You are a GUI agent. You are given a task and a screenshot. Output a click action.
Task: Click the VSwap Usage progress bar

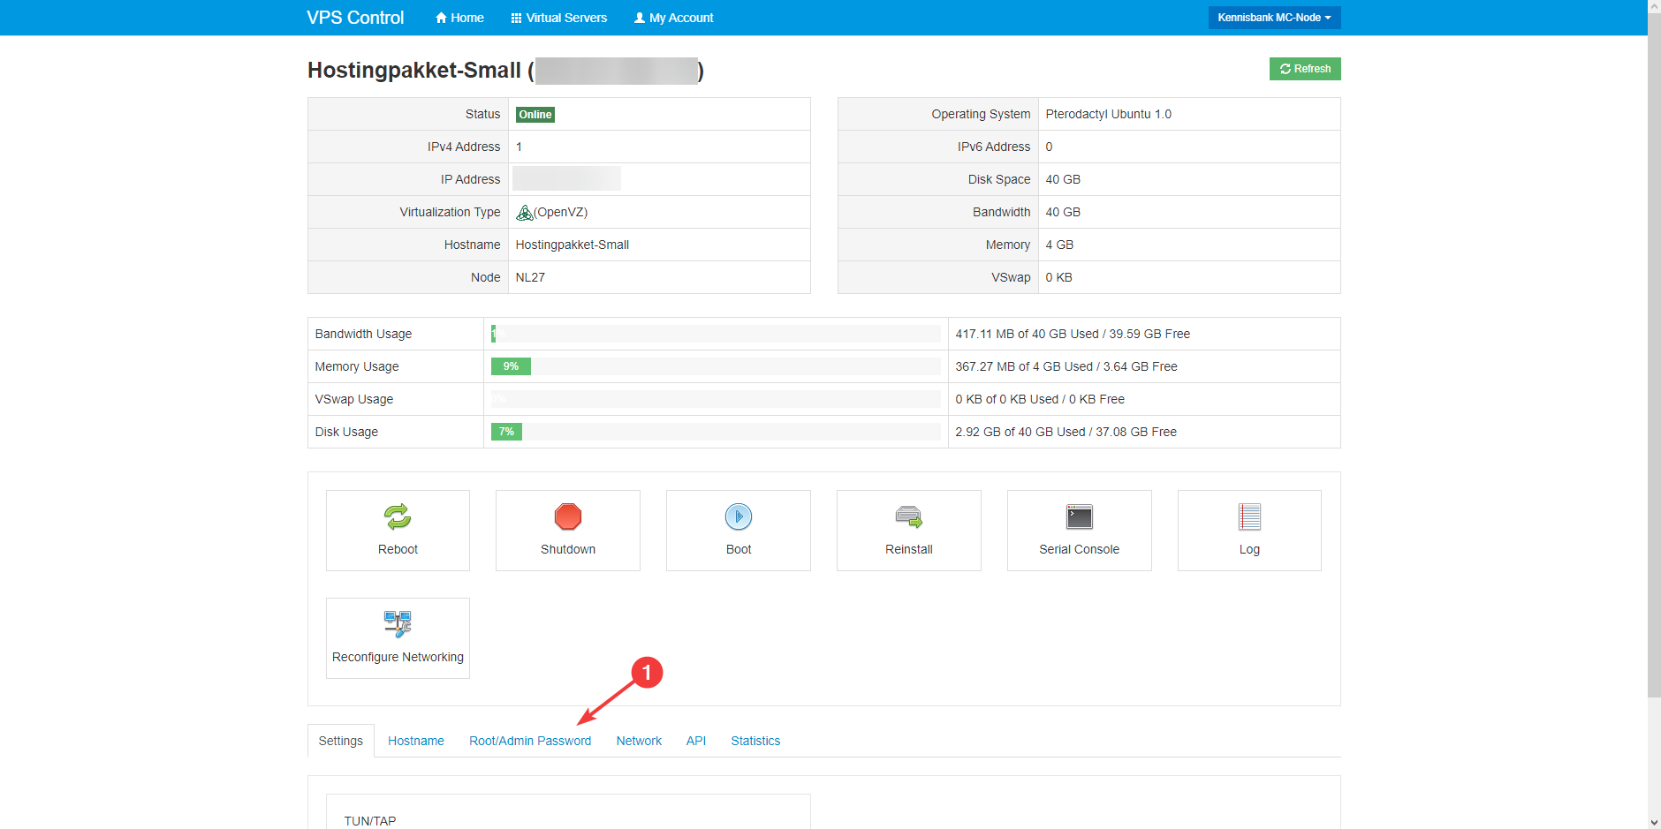pyautogui.click(x=716, y=399)
